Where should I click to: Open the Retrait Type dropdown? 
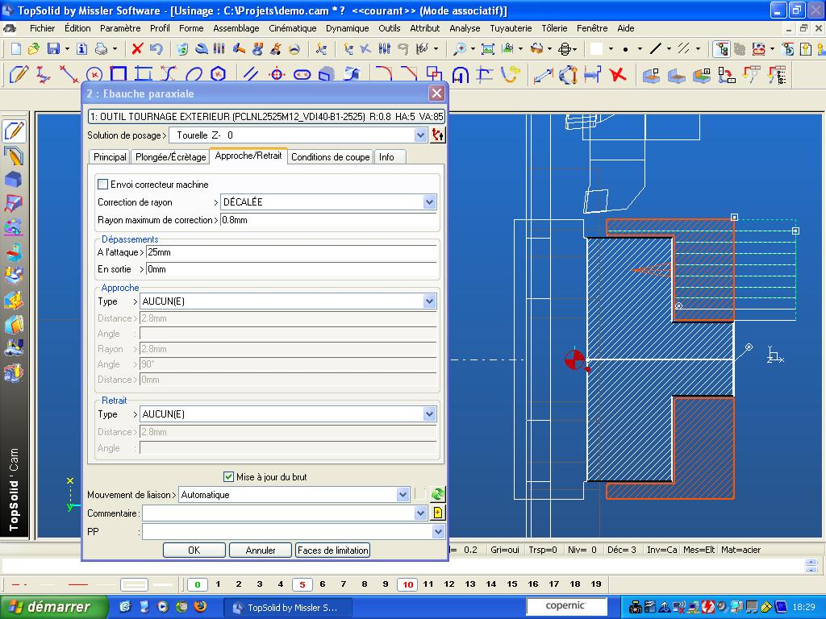click(x=429, y=414)
